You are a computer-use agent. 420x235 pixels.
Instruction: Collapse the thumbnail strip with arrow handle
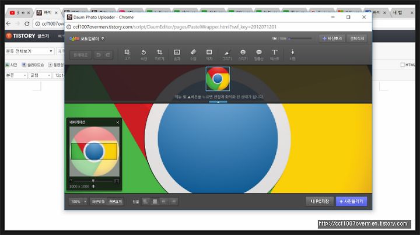(218, 102)
